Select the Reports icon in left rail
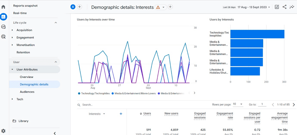This screenshot has width=297, height=135. tap(3, 17)
